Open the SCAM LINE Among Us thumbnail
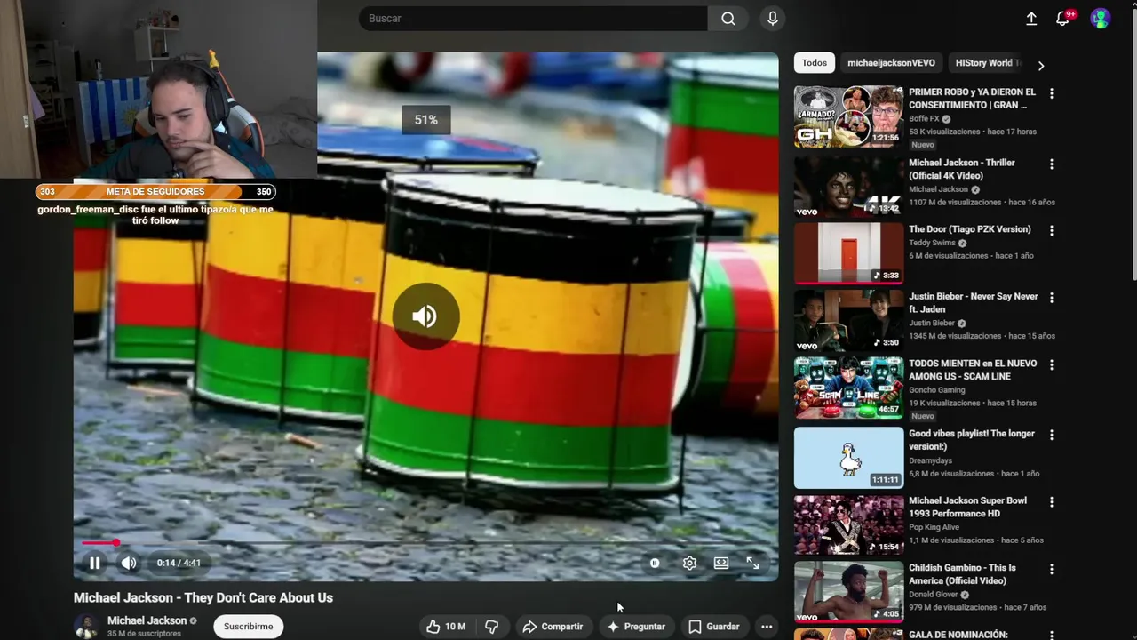 click(x=848, y=388)
